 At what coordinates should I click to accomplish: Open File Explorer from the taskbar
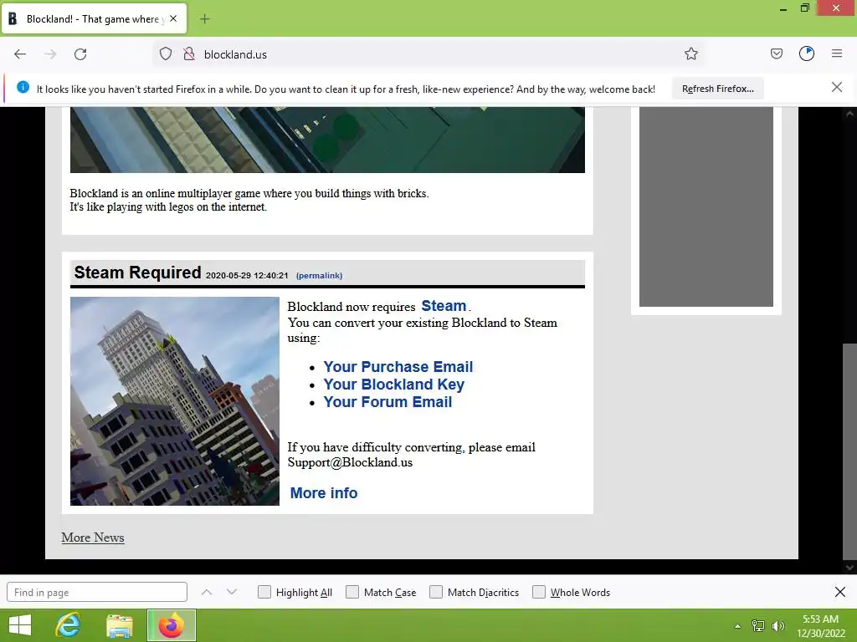tap(120, 625)
